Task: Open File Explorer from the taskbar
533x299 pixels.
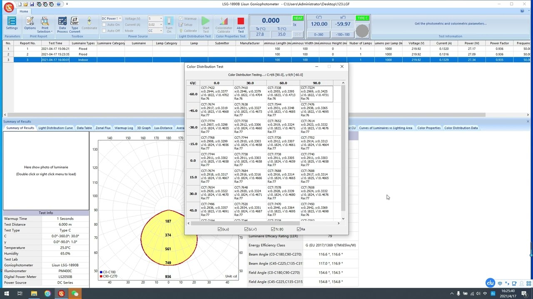Action: point(34,294)
